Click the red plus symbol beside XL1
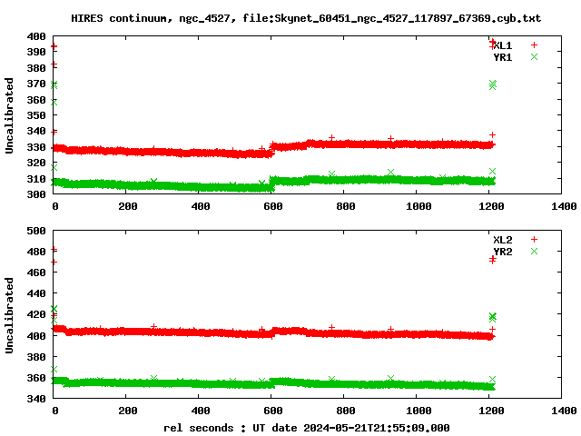Screen dimensions: 581x436 coord(534,45)
